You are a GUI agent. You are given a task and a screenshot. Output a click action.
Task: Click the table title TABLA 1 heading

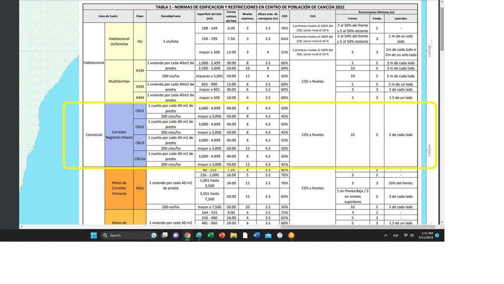250,7
